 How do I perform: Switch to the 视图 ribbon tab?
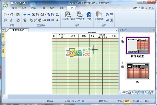click(x=52, y=8)
